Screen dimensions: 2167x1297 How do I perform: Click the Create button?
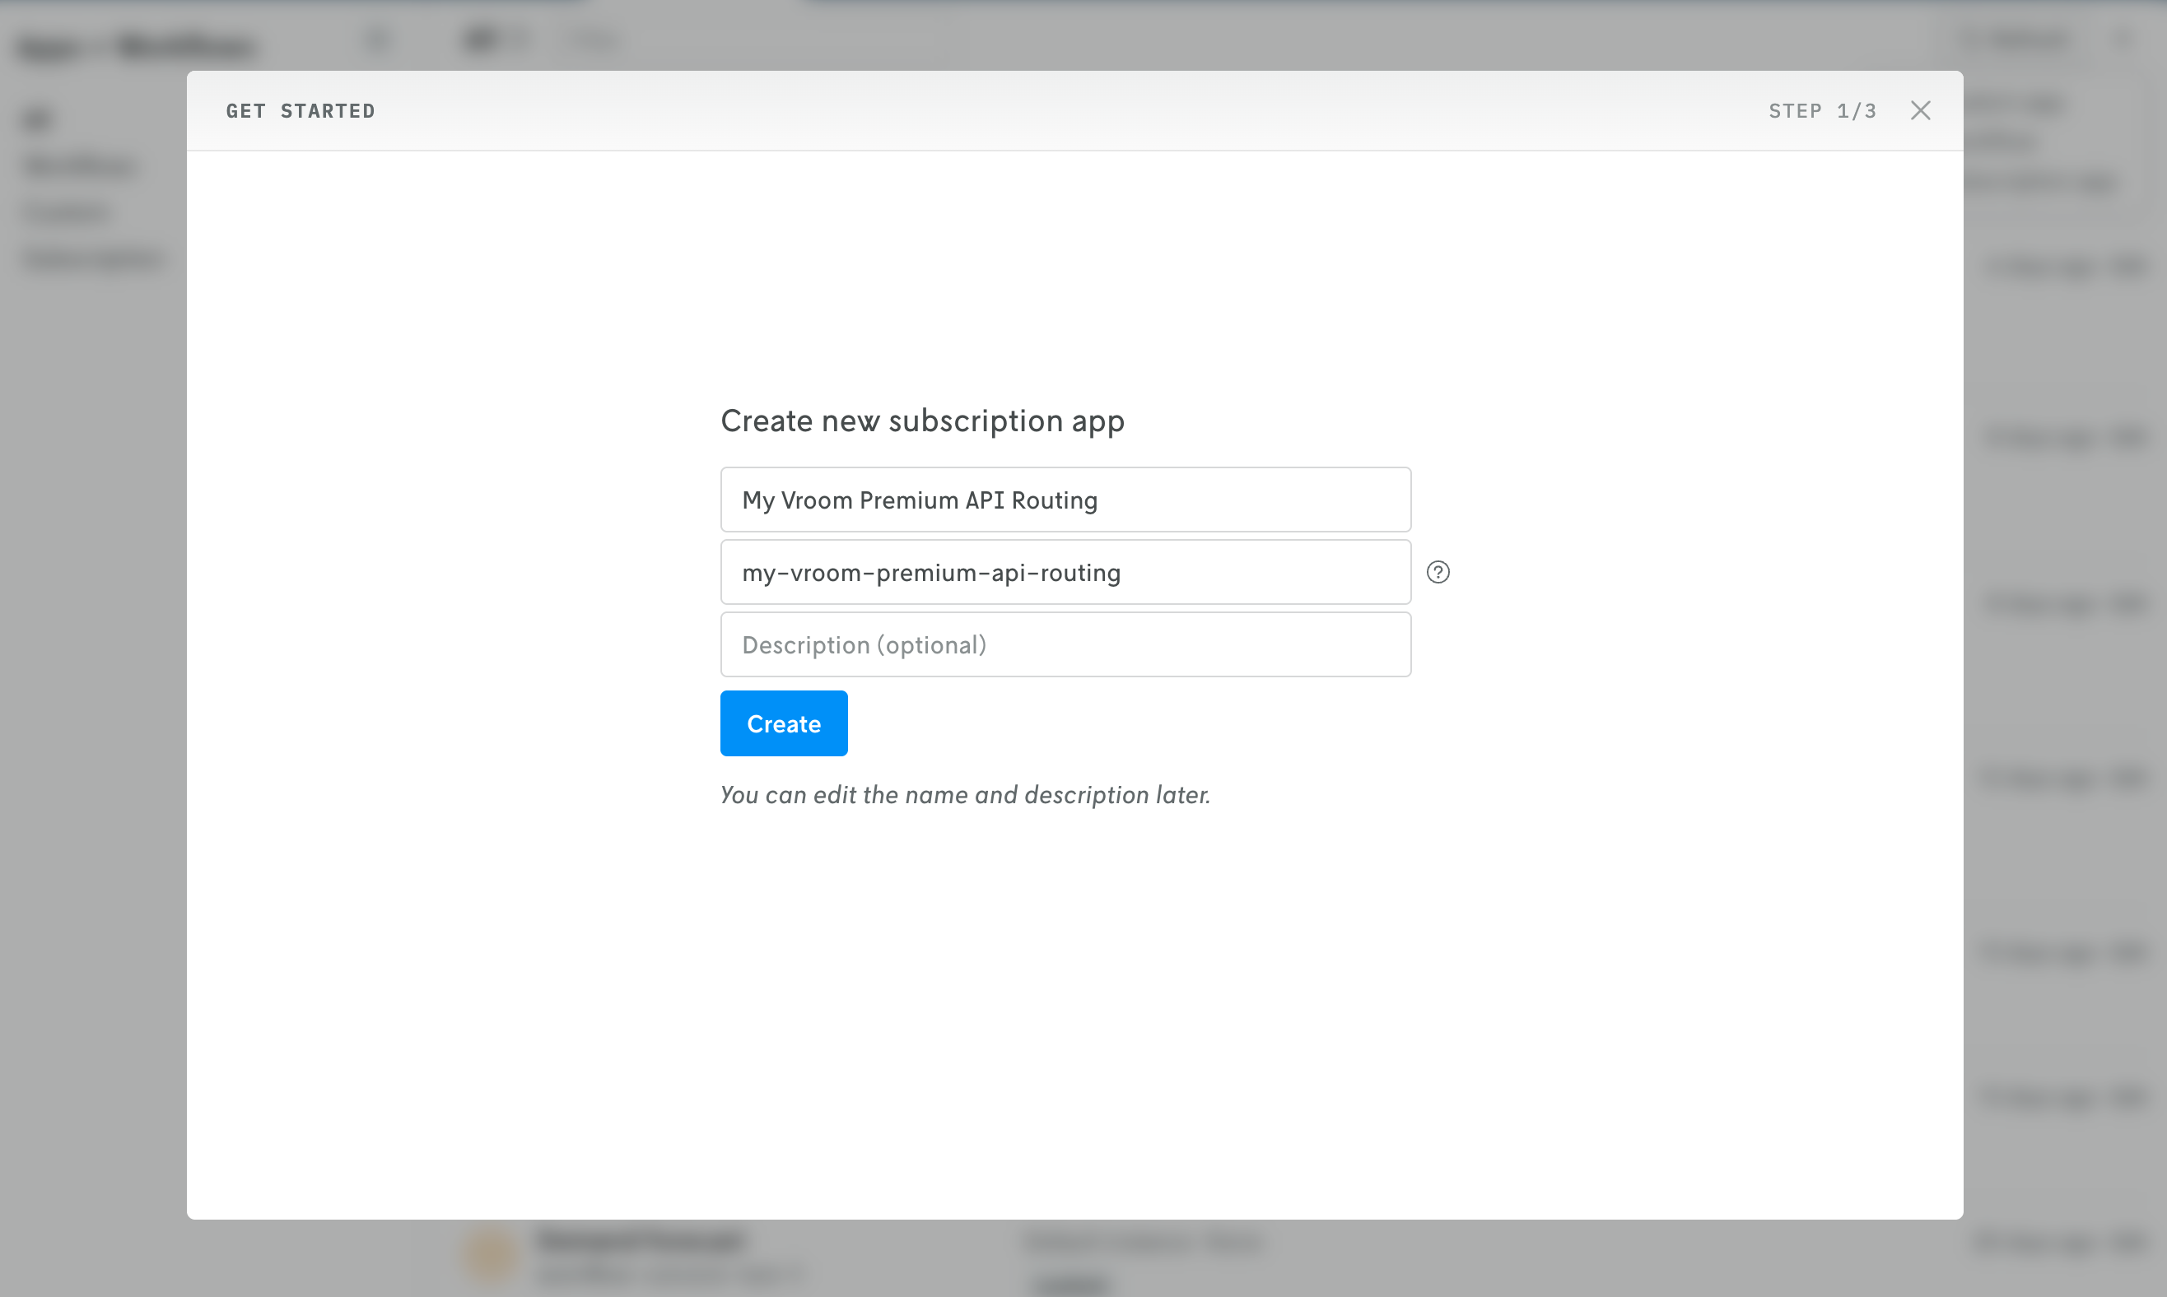(x=783, y=723)
